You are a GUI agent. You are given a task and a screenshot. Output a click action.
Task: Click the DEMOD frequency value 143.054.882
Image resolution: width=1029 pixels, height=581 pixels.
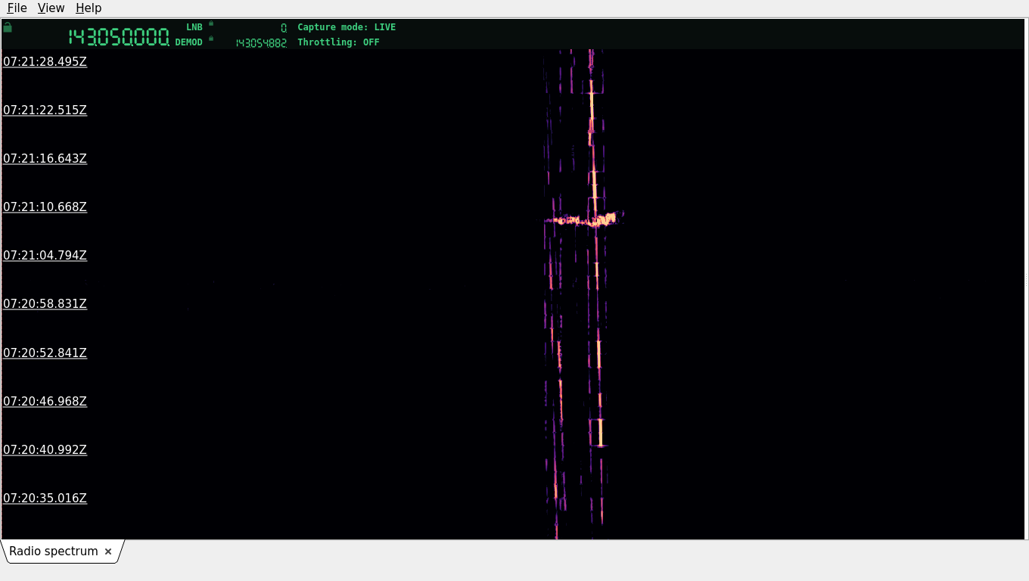(x=261, y=43)
